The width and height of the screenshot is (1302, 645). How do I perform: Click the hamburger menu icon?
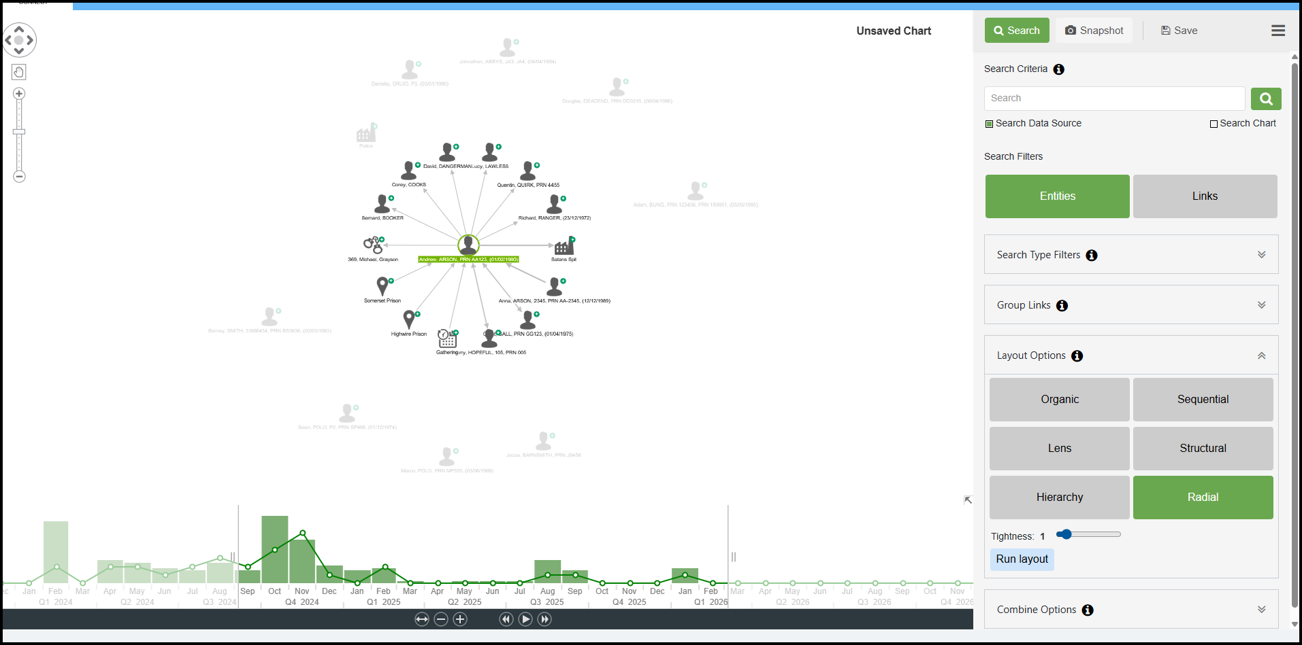point(1277,31)
